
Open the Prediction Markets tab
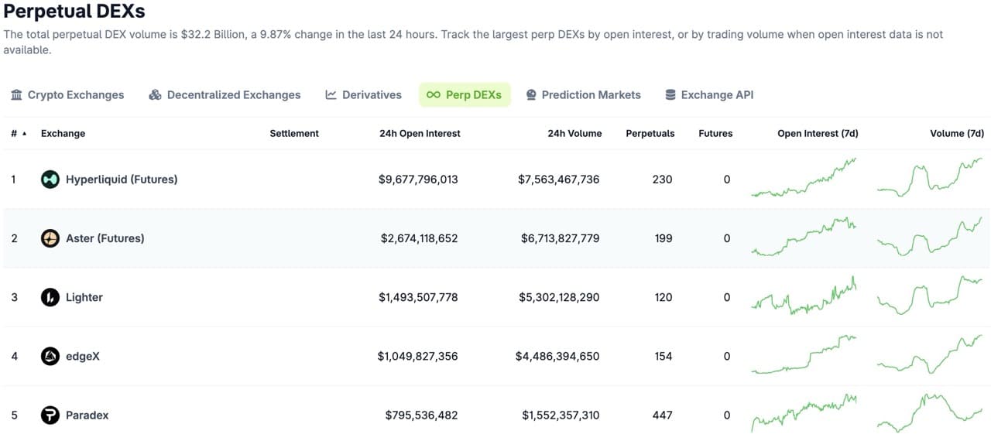tap(584, 94)
